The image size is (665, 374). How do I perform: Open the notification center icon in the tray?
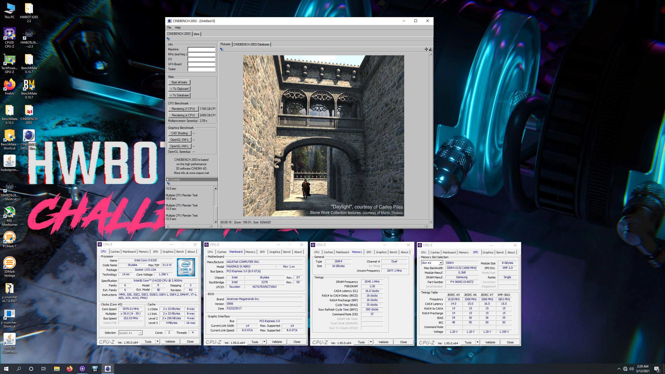(657, 369)
